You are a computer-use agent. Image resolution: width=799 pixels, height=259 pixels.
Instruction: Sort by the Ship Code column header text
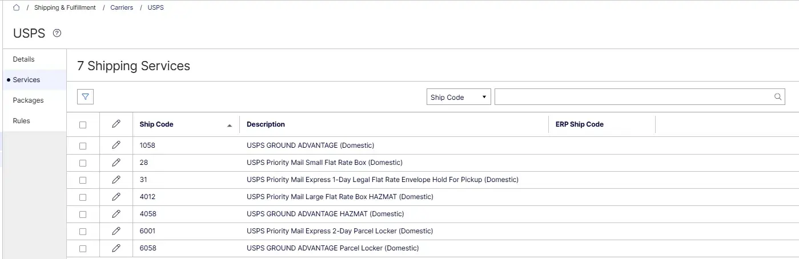coord(156,124)
